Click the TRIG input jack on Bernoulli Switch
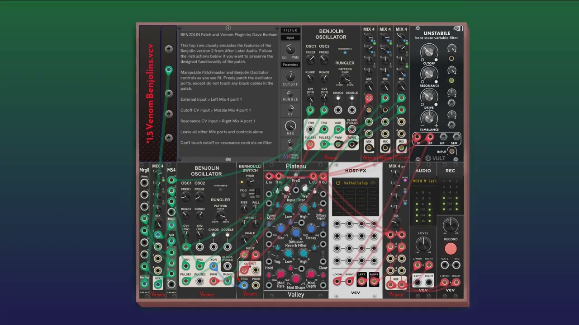The image size is (579, 325). (x=244, y=285)
